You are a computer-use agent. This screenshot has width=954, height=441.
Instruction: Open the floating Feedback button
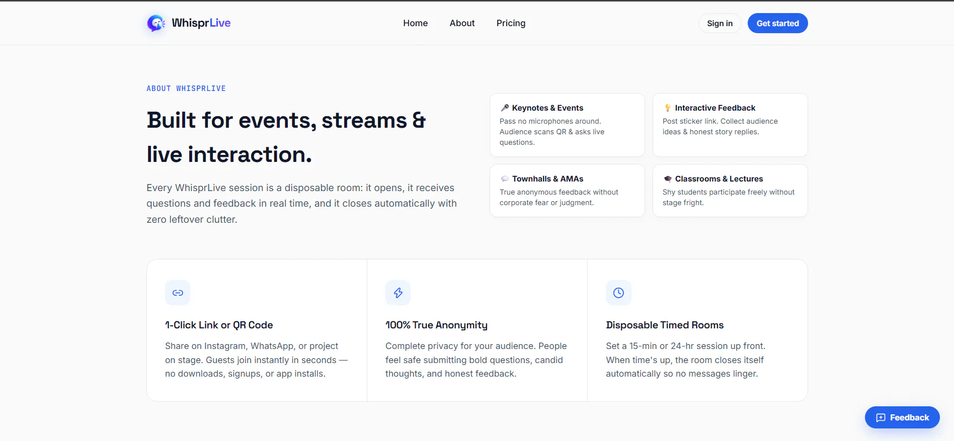click(902, 417)
